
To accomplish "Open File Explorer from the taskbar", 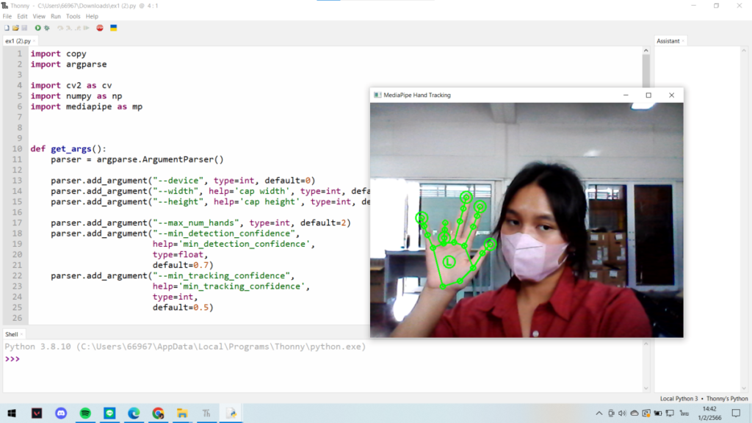I will (182, 413).
